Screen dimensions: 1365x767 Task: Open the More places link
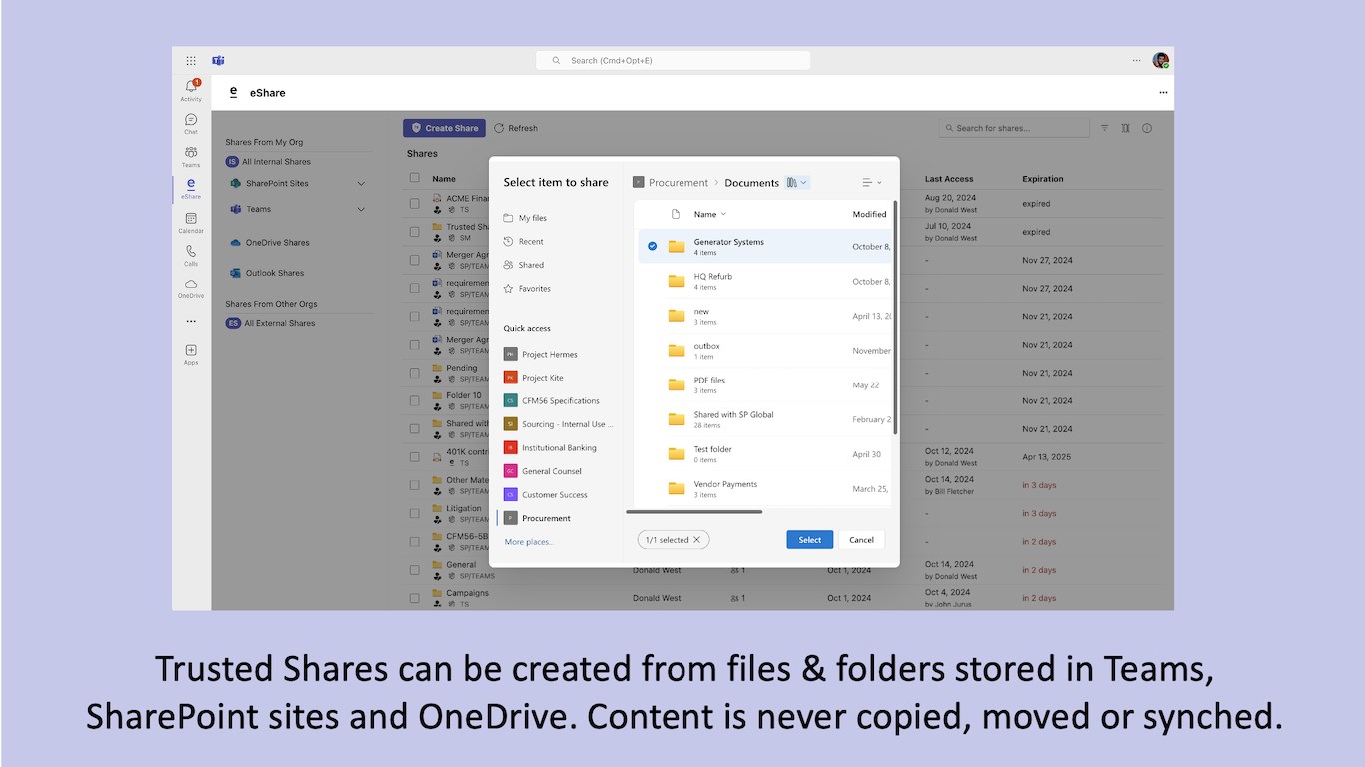[x=529, y=542]
